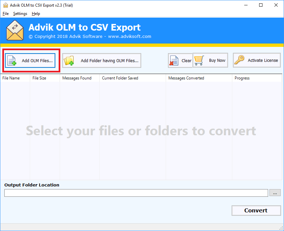Click the Messages Converted column header
This screenshot has height=231, width=284.
coord(199,78)
